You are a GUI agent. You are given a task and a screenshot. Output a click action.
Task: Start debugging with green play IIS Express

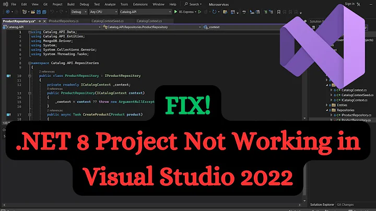click(x=185, y=11)
